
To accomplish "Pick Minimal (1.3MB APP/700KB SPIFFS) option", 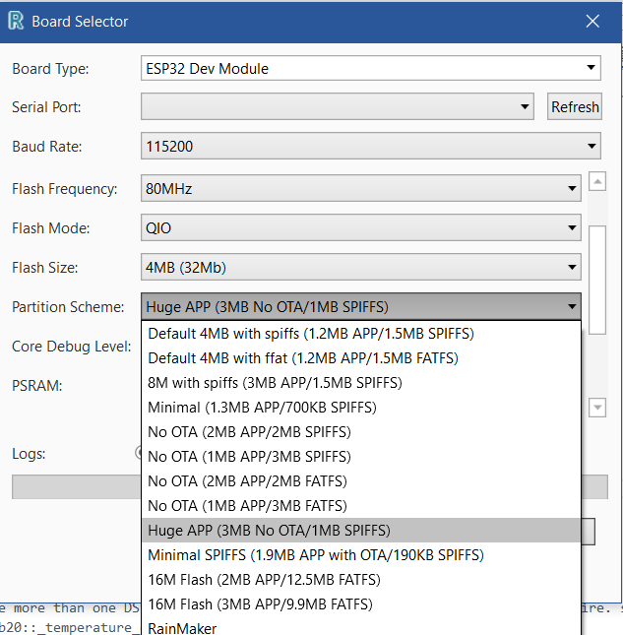I will (x=262, y=407).
